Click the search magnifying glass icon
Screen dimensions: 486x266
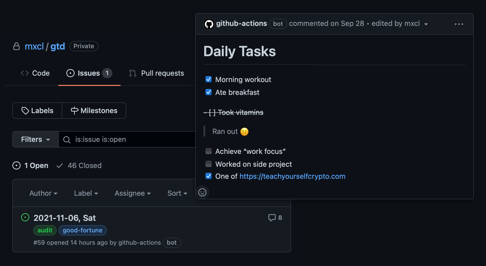coord(67,139)
